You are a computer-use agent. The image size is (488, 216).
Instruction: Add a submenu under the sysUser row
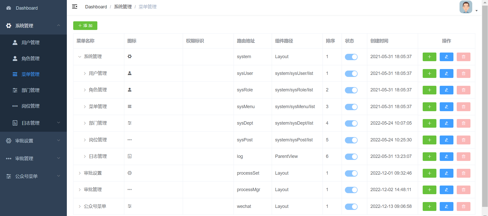[430, 73]
